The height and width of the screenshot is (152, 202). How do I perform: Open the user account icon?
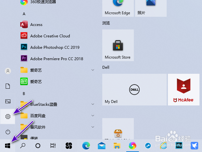click(8, 71)
